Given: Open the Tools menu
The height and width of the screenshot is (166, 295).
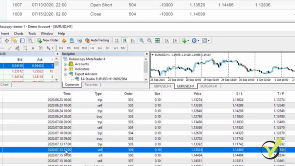Looking at the screenshot, I should [32, 34].
